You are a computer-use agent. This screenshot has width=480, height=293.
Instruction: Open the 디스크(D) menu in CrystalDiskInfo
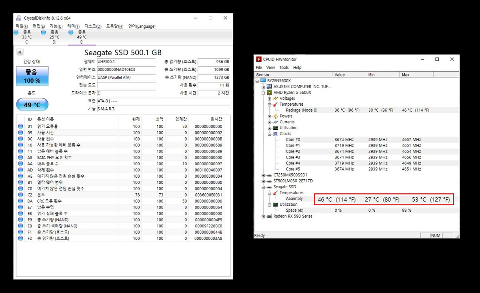tap(93, 26)
